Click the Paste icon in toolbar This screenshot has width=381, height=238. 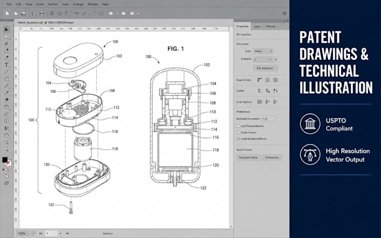click(67, 13)
